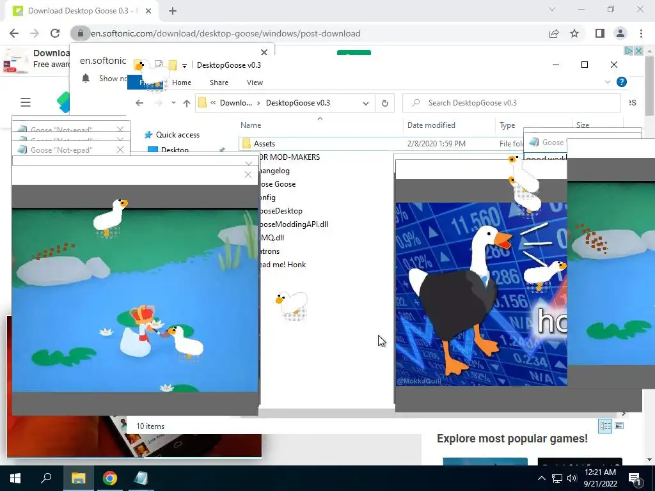Open Chrome profile avatar menu
Screen dimensions: 655x491
tap(620, 33)
